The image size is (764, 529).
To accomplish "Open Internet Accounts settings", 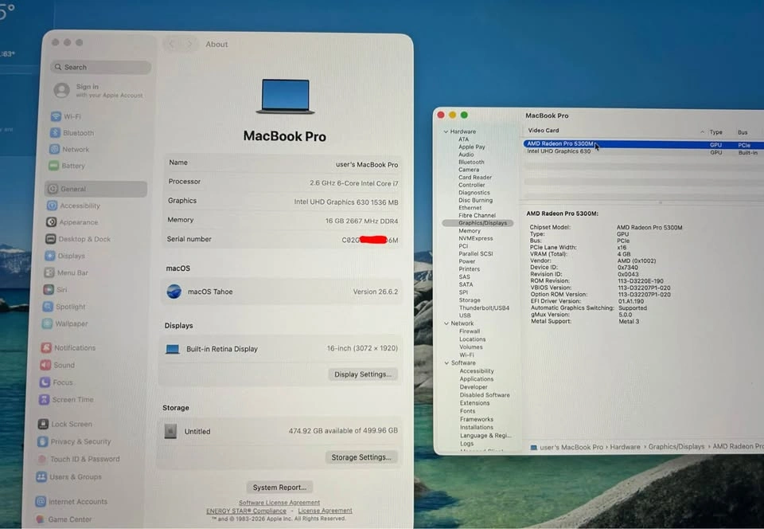I will click(71, 501).
